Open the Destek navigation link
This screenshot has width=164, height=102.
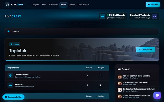click(x=72, y=5)
